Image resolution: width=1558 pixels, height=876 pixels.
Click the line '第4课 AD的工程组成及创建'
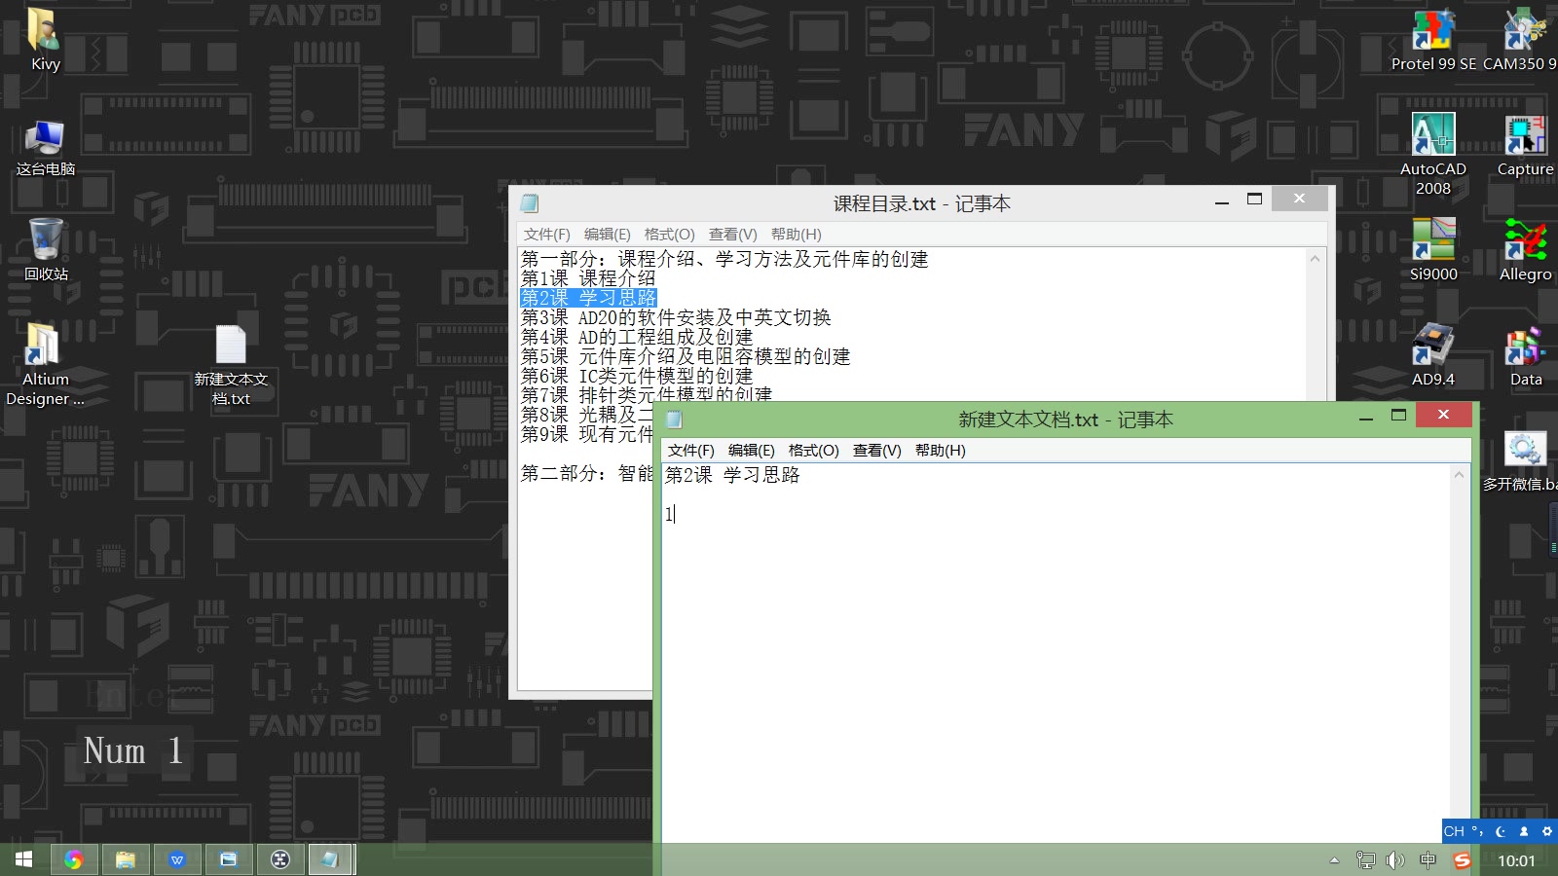tap(637, 337)
